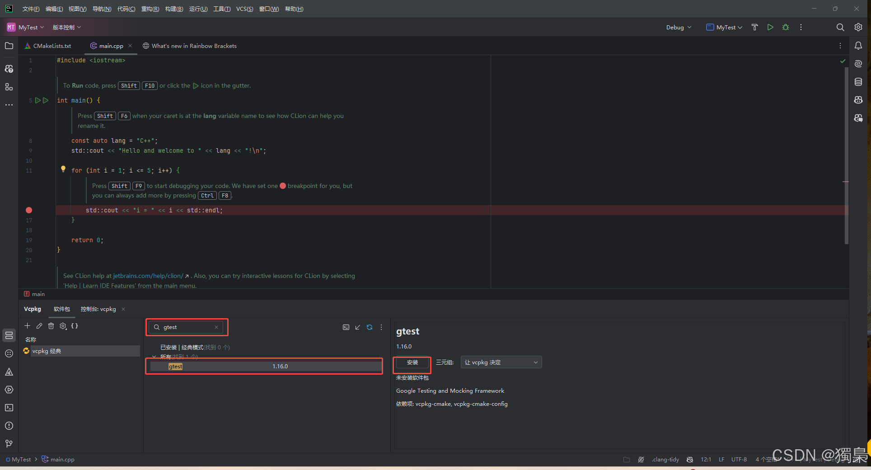Run MyTest with the green play icon
The image size is (871, 470).
pyautogui.click(x=770, y=27)
